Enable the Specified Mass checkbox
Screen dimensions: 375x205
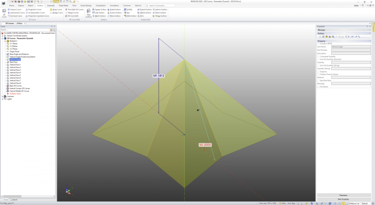[318, 81]
